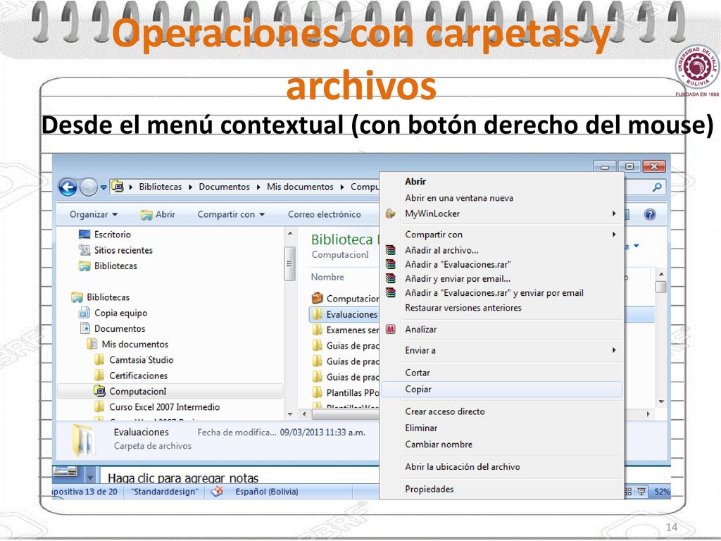The image size is (721, 541).
Task: Click the Camtasia Studio folder icon
Action: 99,360
